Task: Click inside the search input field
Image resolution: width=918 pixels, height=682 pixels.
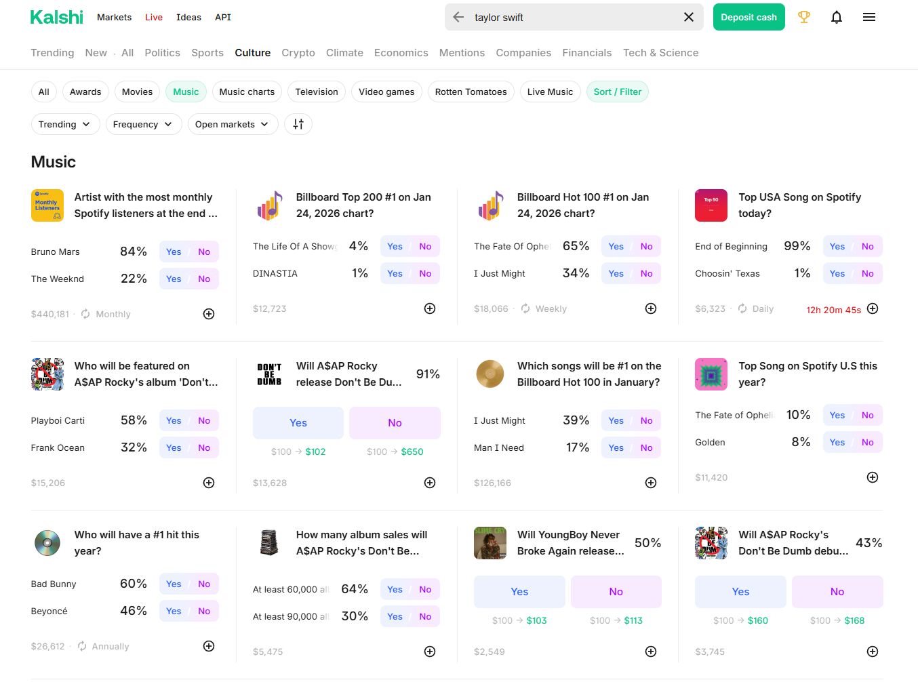Action: [x=570, y=18]
